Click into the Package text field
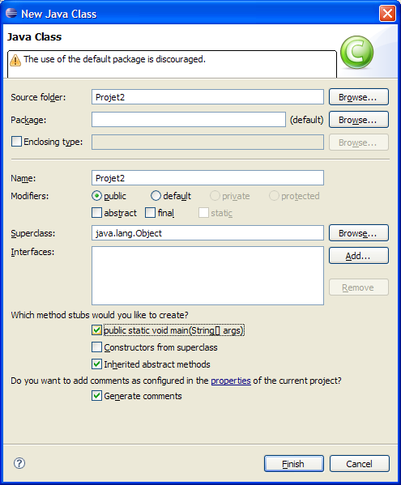The width and height of the screenshot is (401, 485). [189, 119]
